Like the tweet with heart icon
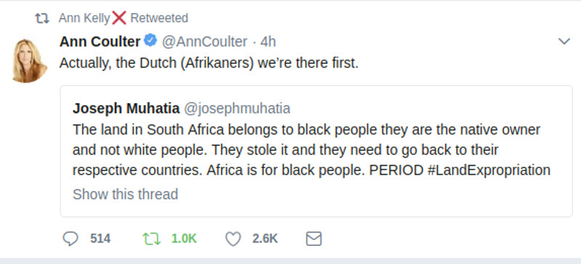The width and height of the screenshot is (581, 264). pos(233,239)
